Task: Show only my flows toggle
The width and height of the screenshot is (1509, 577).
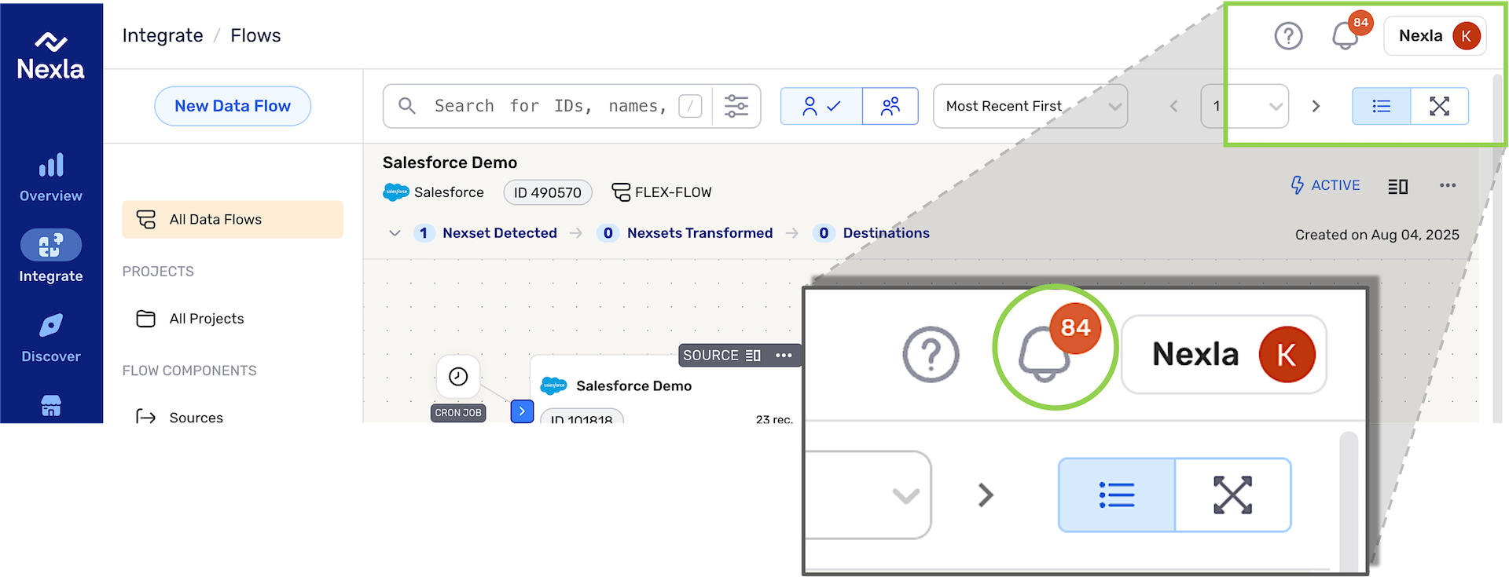Action: click(x=821, y=106)
